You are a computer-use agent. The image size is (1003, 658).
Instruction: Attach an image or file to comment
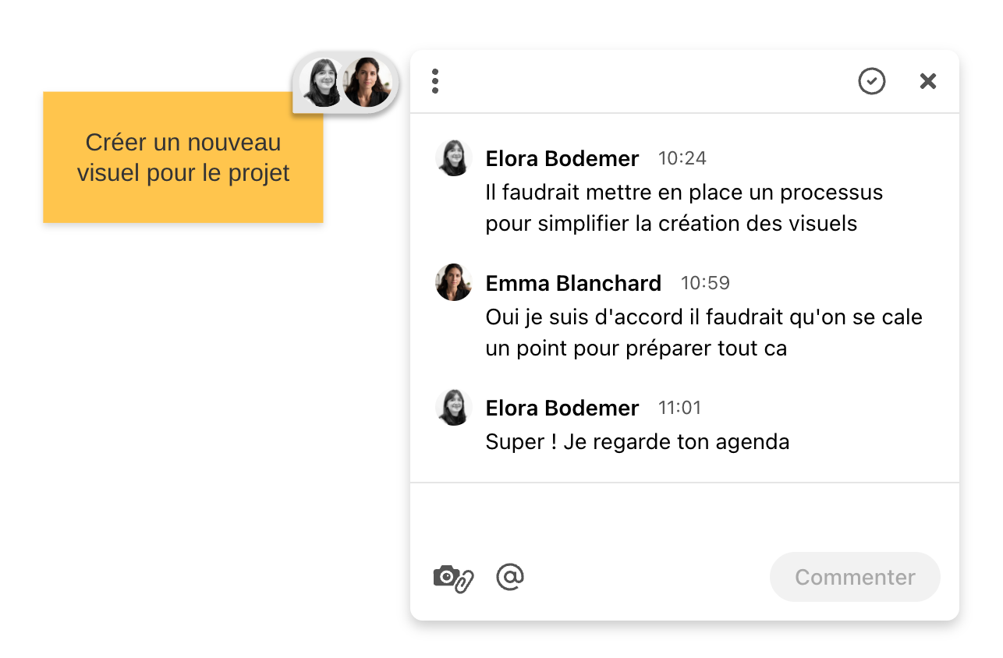(x=453, y=578)
